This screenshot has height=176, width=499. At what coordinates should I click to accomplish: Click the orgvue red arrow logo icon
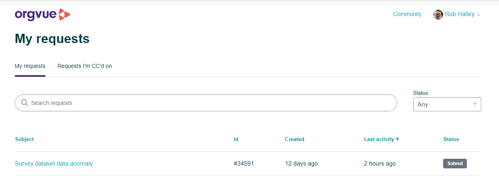click(x=64, y=14)
